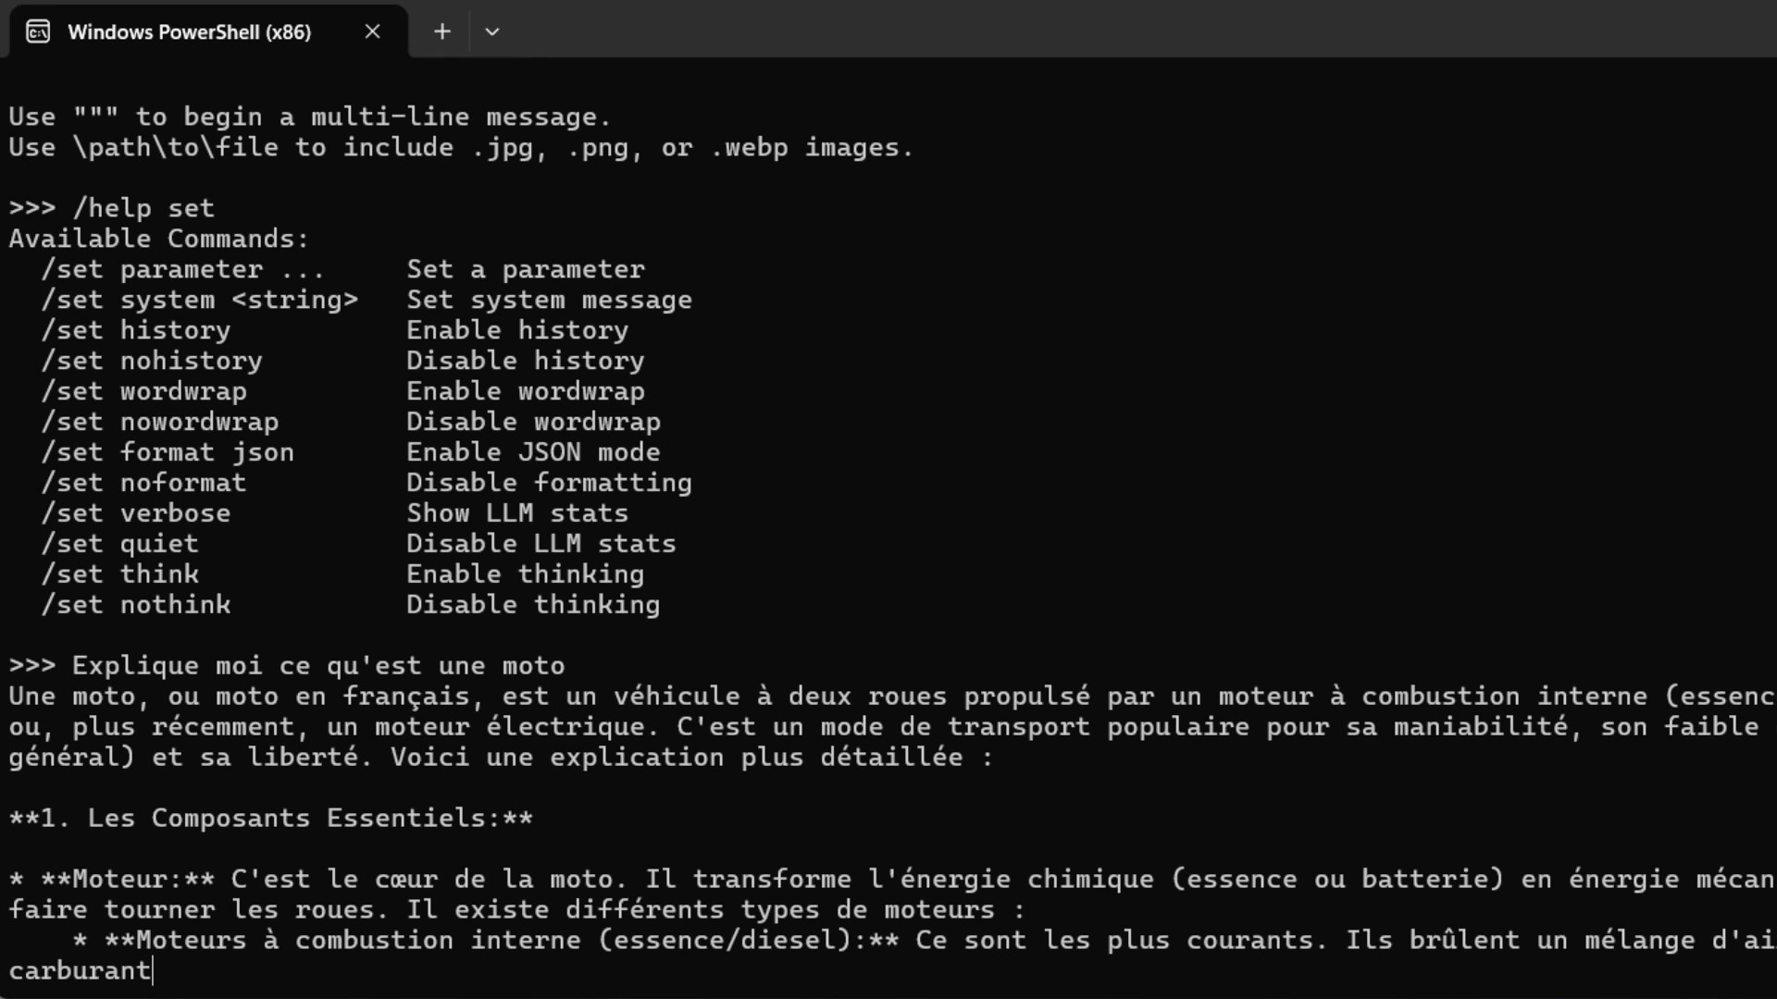Click the text cursor after "carburant"
The height and width of the screenshot is (999, 1777).
coord(153,971)
